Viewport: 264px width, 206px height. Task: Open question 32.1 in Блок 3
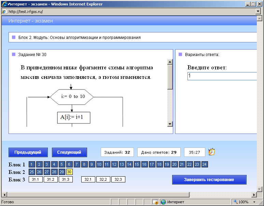(x=88, y=179)
